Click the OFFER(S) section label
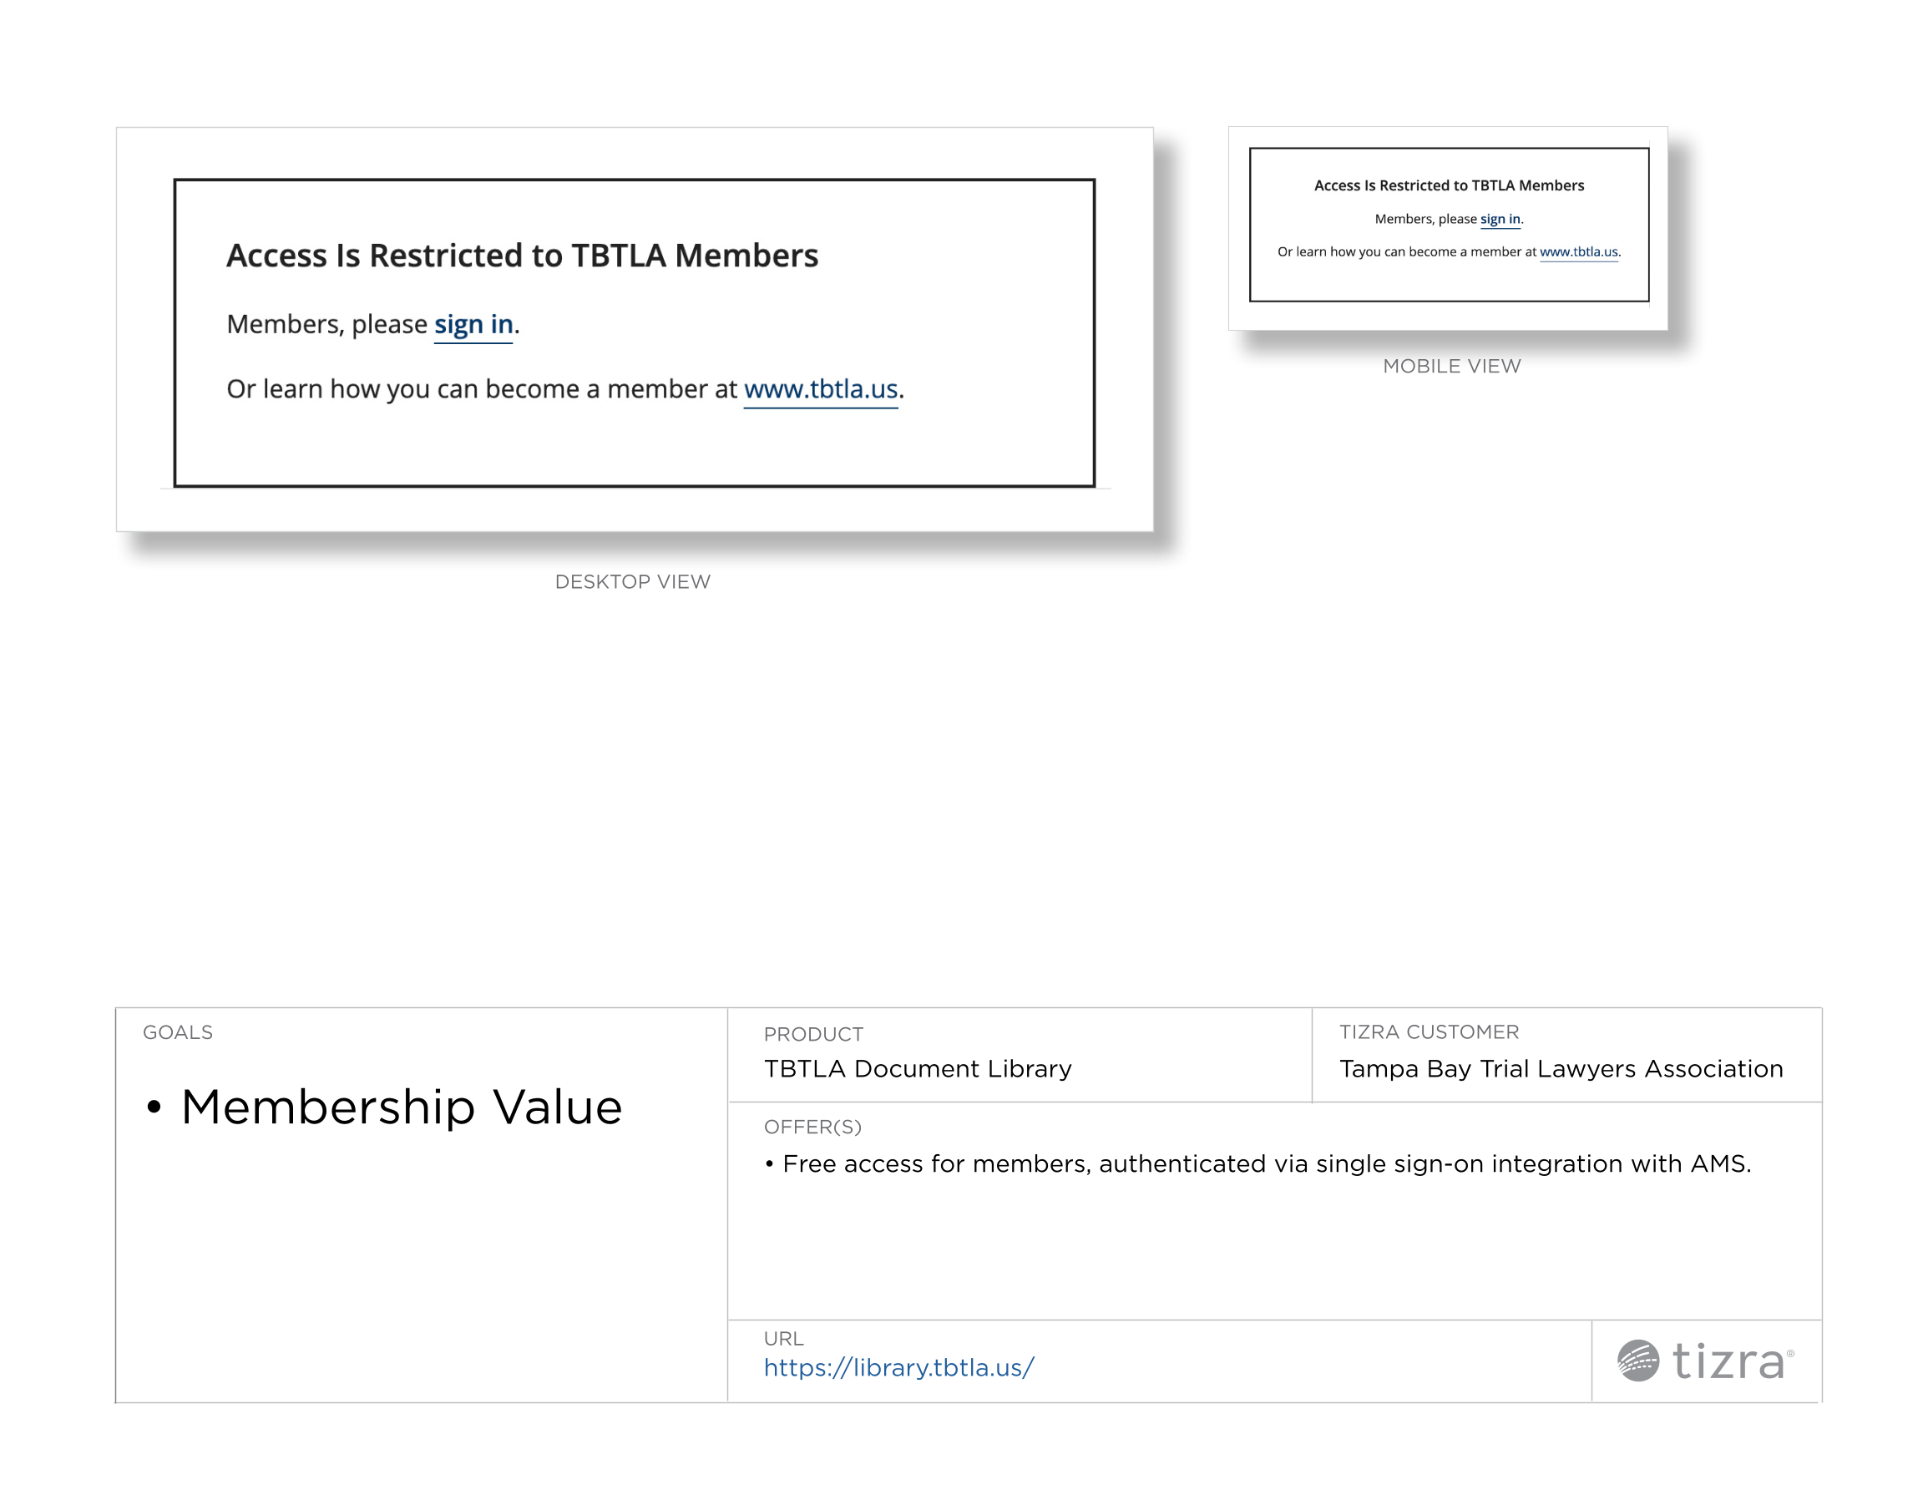This screenshot has width=1928, height=1490. [812, 1127]
